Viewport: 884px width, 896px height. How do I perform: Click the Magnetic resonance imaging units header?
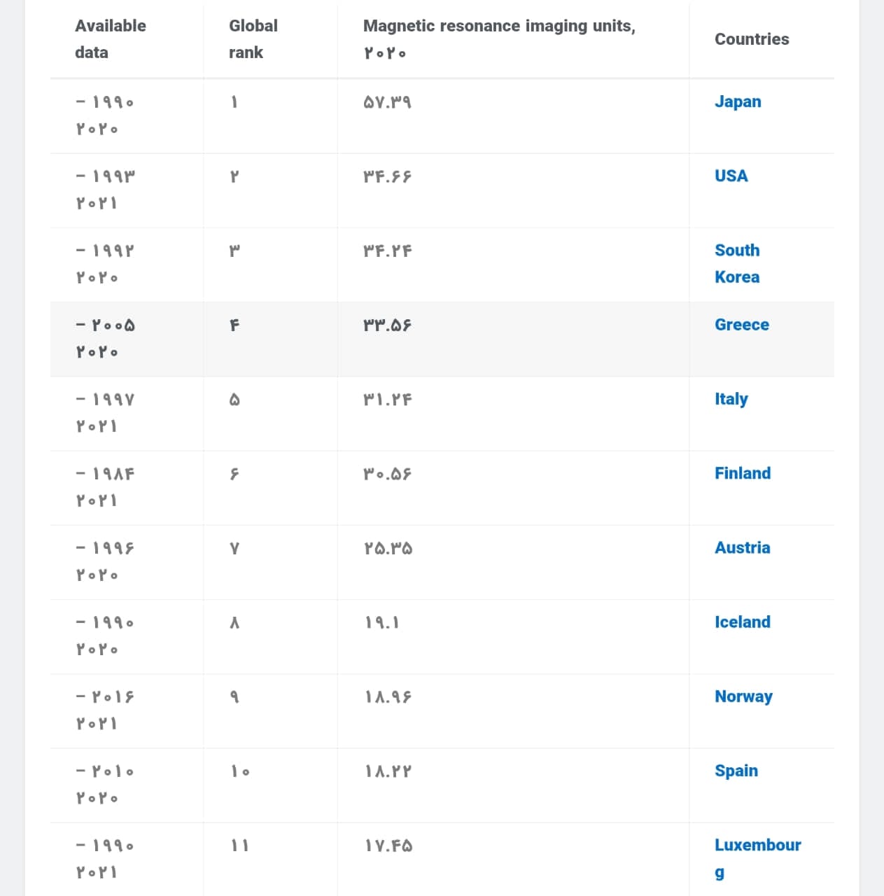pos(499,39)
